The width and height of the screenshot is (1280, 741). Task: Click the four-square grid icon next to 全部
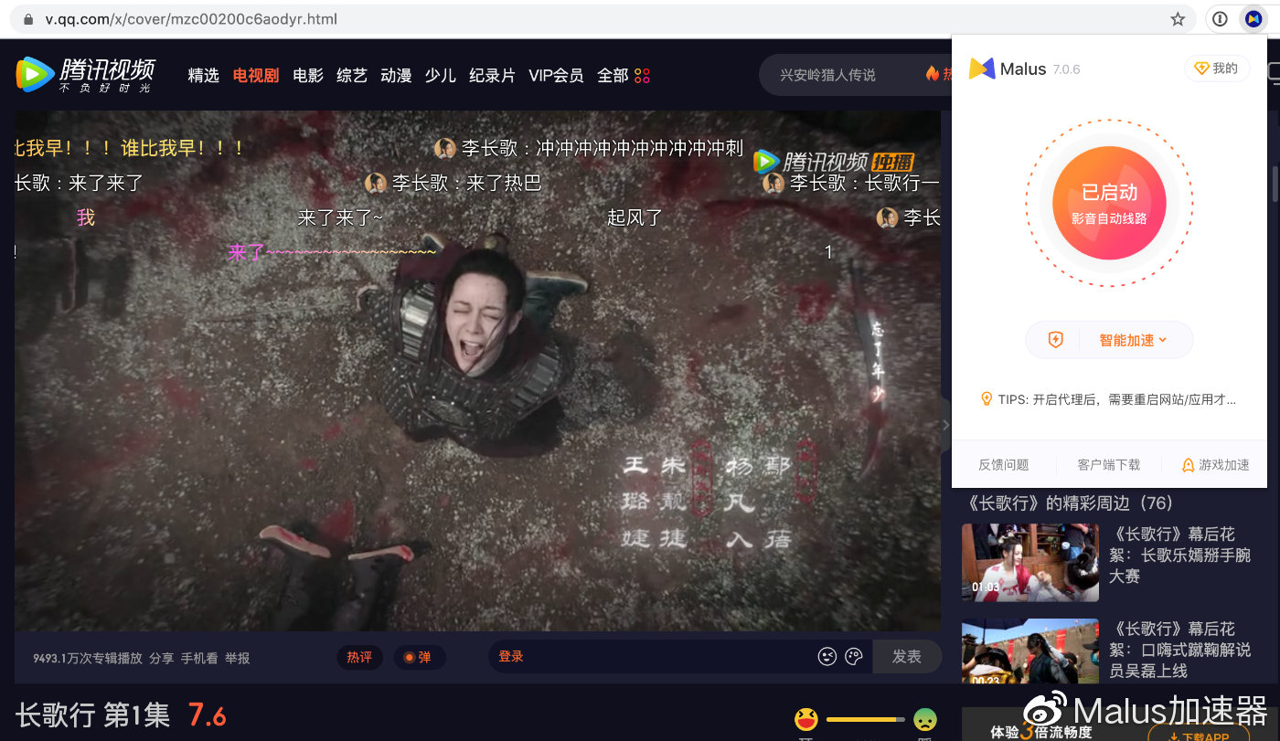click(x=642, y=76)
